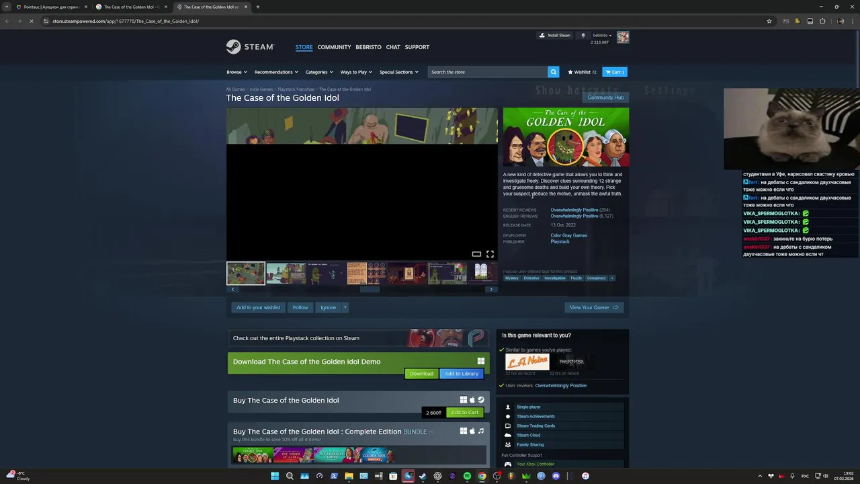Open the STORE menu

tap(304, 47)
